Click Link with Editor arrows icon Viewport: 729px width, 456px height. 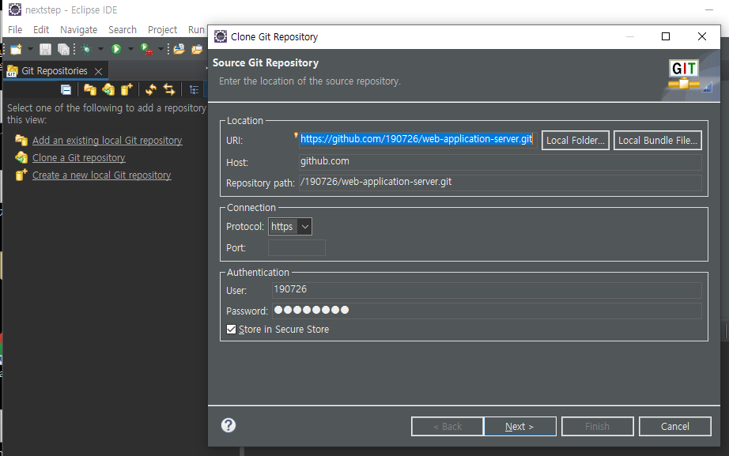168,90
